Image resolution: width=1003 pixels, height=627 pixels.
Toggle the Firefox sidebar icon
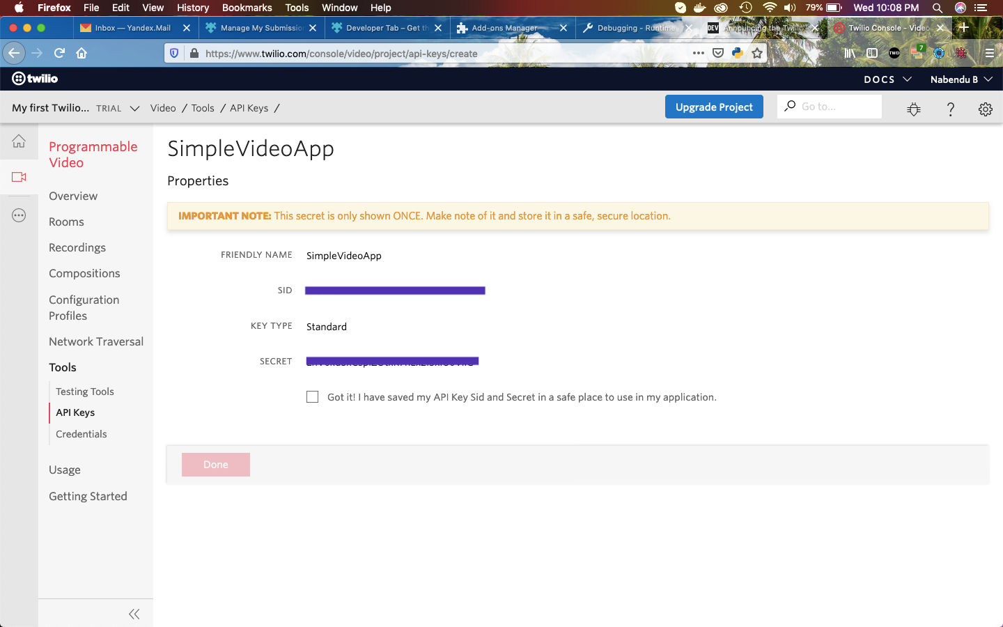(x=871, y=53)
